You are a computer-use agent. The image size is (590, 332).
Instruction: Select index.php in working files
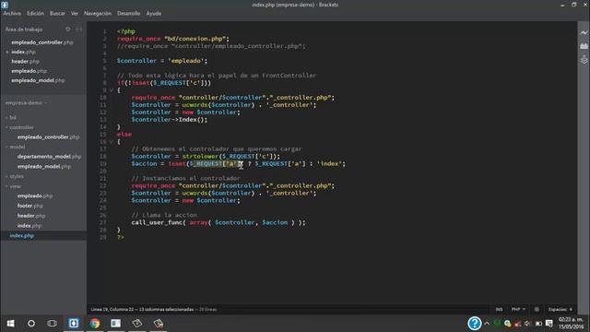23,52
